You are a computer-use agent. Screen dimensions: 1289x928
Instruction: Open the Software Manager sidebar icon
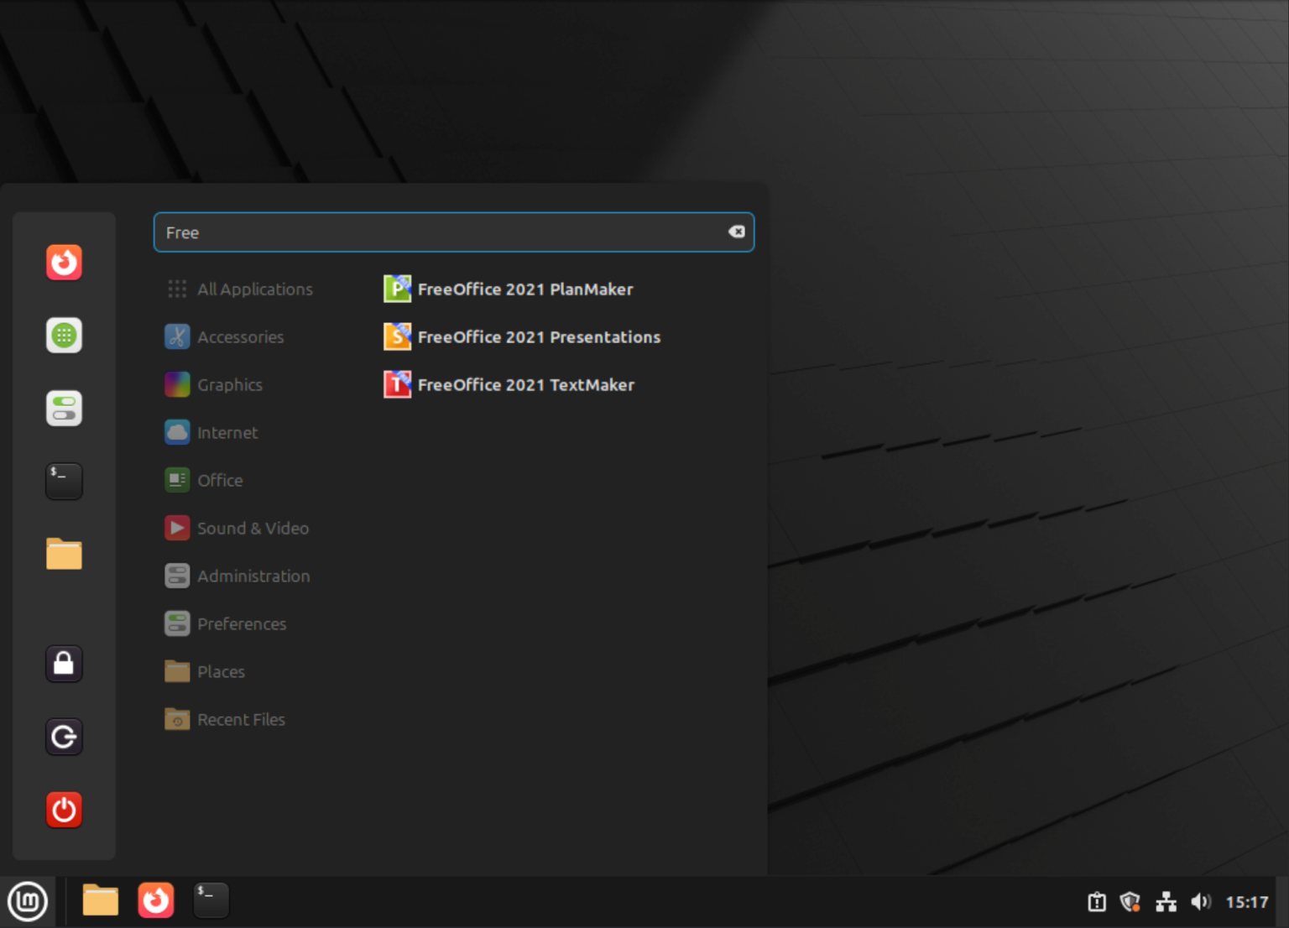(64, 335)
